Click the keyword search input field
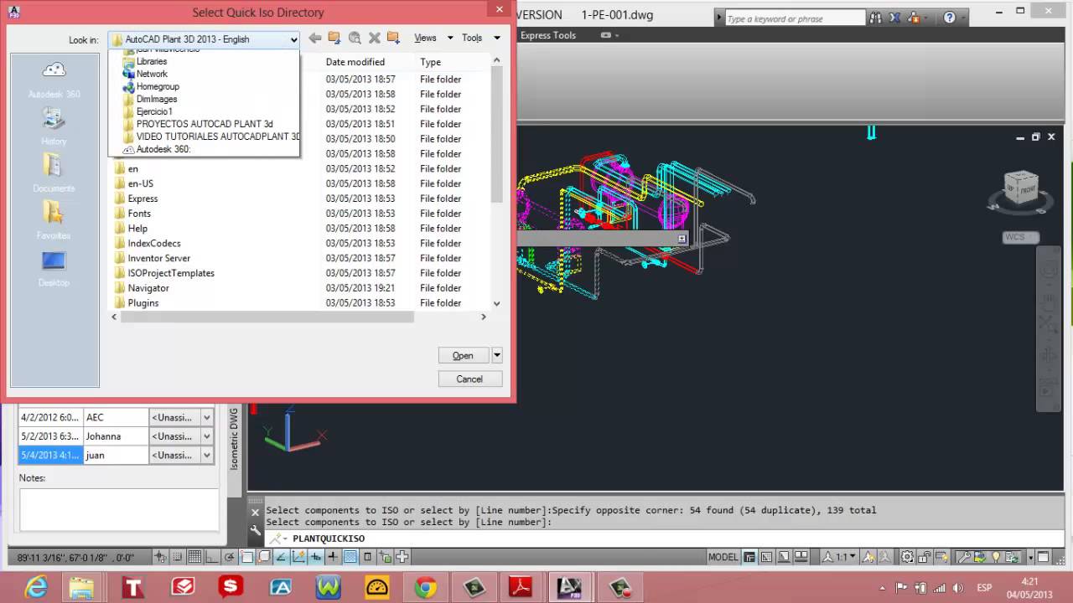This screenshot has height=603, width=1073. (x=795, y=18)
